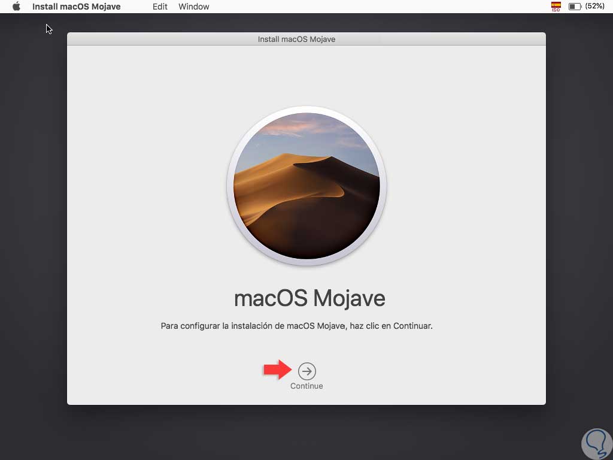Open the Window menu
Image resolution: width=613 pixels, height=460 pixels.
pyautogui.click(x=194, y=7)
